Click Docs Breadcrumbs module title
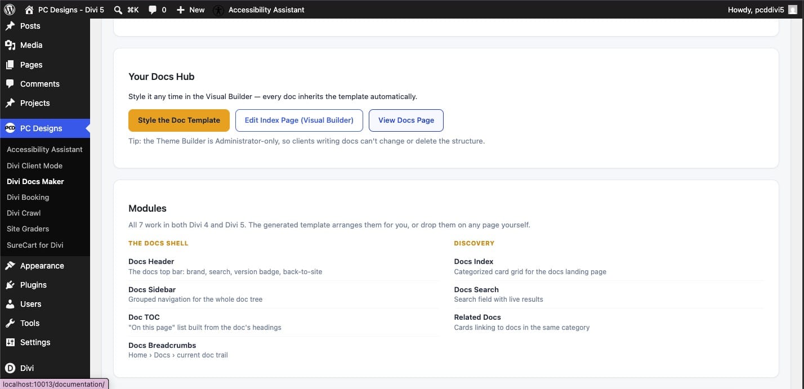This screenshot has width=804, height=389. pyautogui.click(x=162, y=345)
